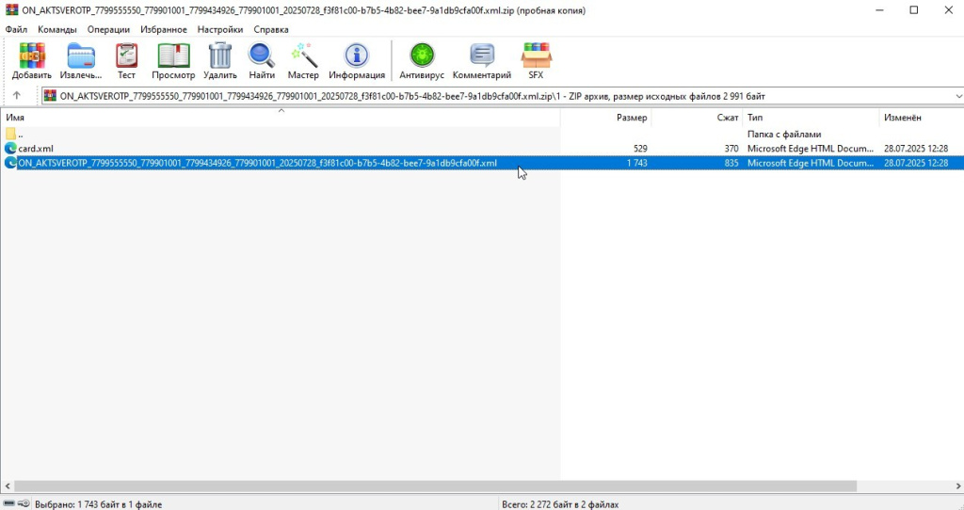964x510 pixels.
Task: Go up one folder with arrow button
Action: click(x=17, y=96)
